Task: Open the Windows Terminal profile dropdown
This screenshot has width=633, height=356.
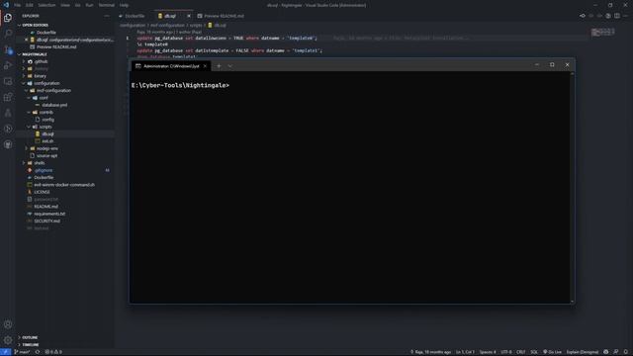Action: [229, 66]
